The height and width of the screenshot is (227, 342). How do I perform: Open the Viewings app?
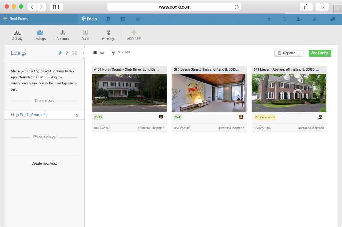click(x=108, y=35)
